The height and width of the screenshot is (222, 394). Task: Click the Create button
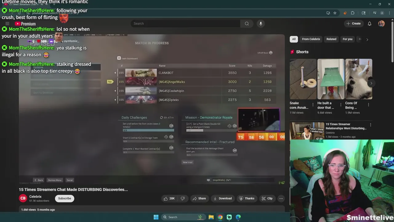point(353,23)
